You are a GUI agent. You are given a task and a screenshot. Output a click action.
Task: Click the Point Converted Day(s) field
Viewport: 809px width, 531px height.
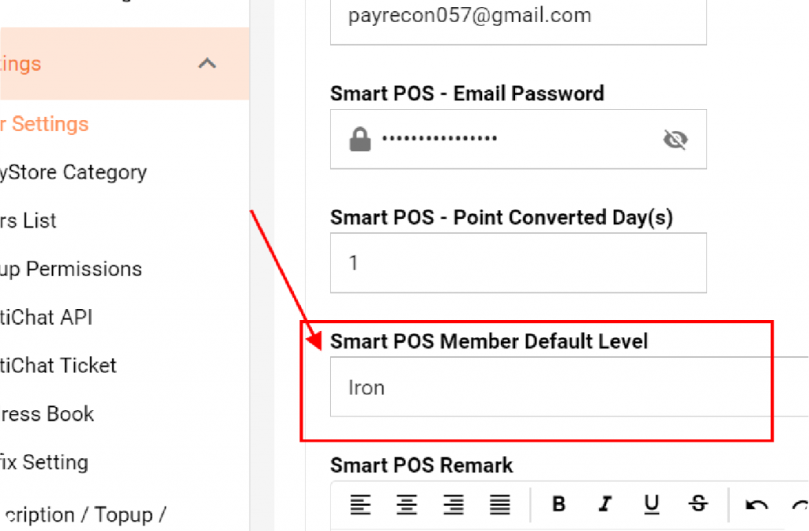[x=518, y=263]
